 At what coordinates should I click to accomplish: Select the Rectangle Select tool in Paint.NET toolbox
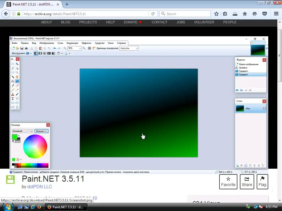pyautogui.click(x=13, y=64)
